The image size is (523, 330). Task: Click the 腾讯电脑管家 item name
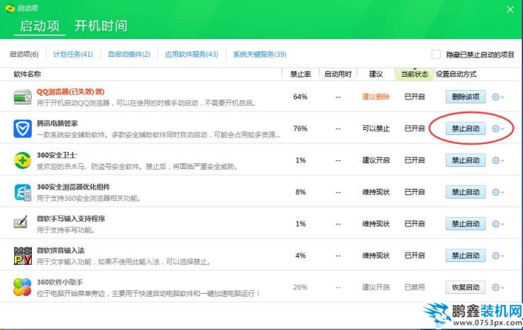pyautogui.click(x=57, y=123)
